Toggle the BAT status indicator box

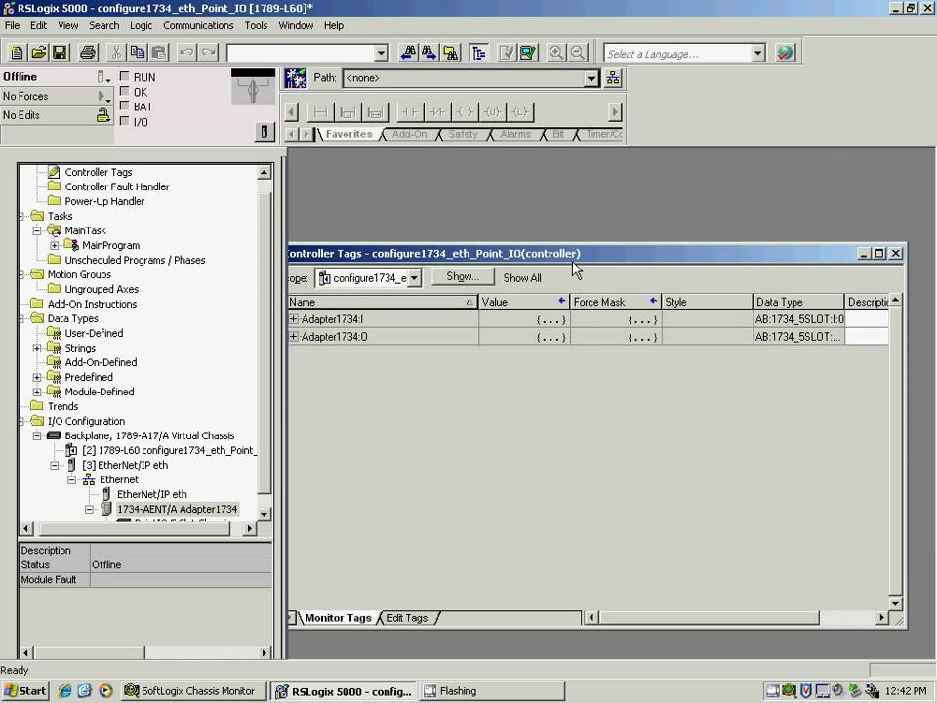click(125, 105)
